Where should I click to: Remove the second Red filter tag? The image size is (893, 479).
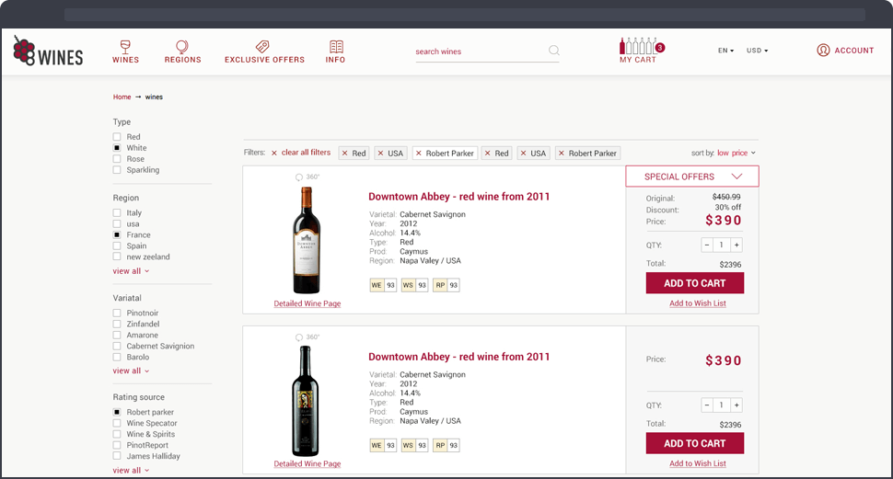tap(488, 153)
